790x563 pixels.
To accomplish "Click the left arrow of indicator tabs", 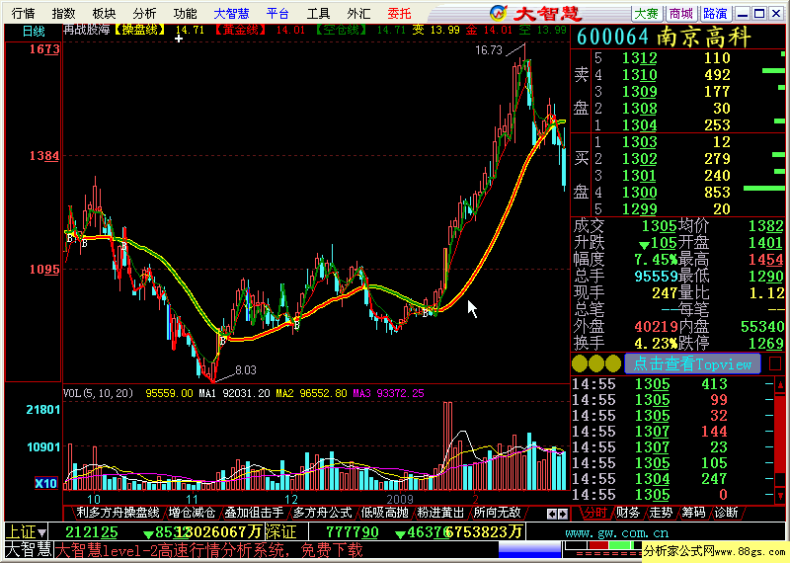I will pyautogui.click(x=552, y=515).
